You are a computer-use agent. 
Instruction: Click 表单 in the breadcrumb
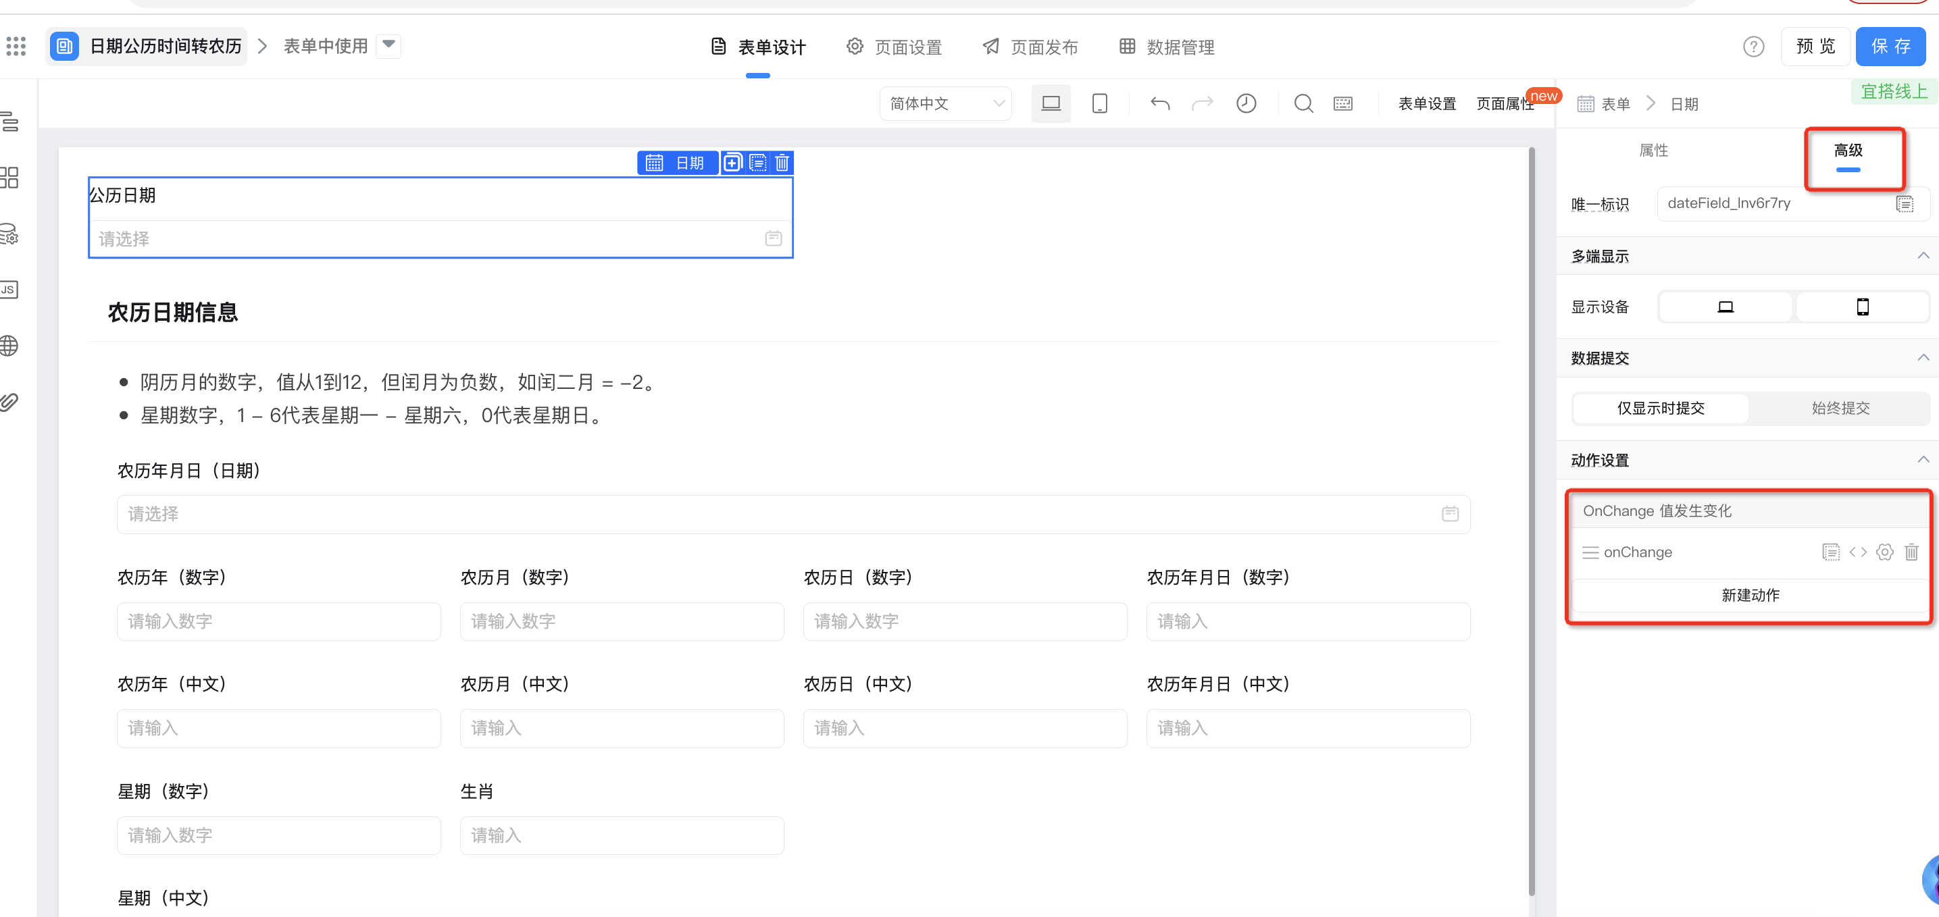point(1615,105)
